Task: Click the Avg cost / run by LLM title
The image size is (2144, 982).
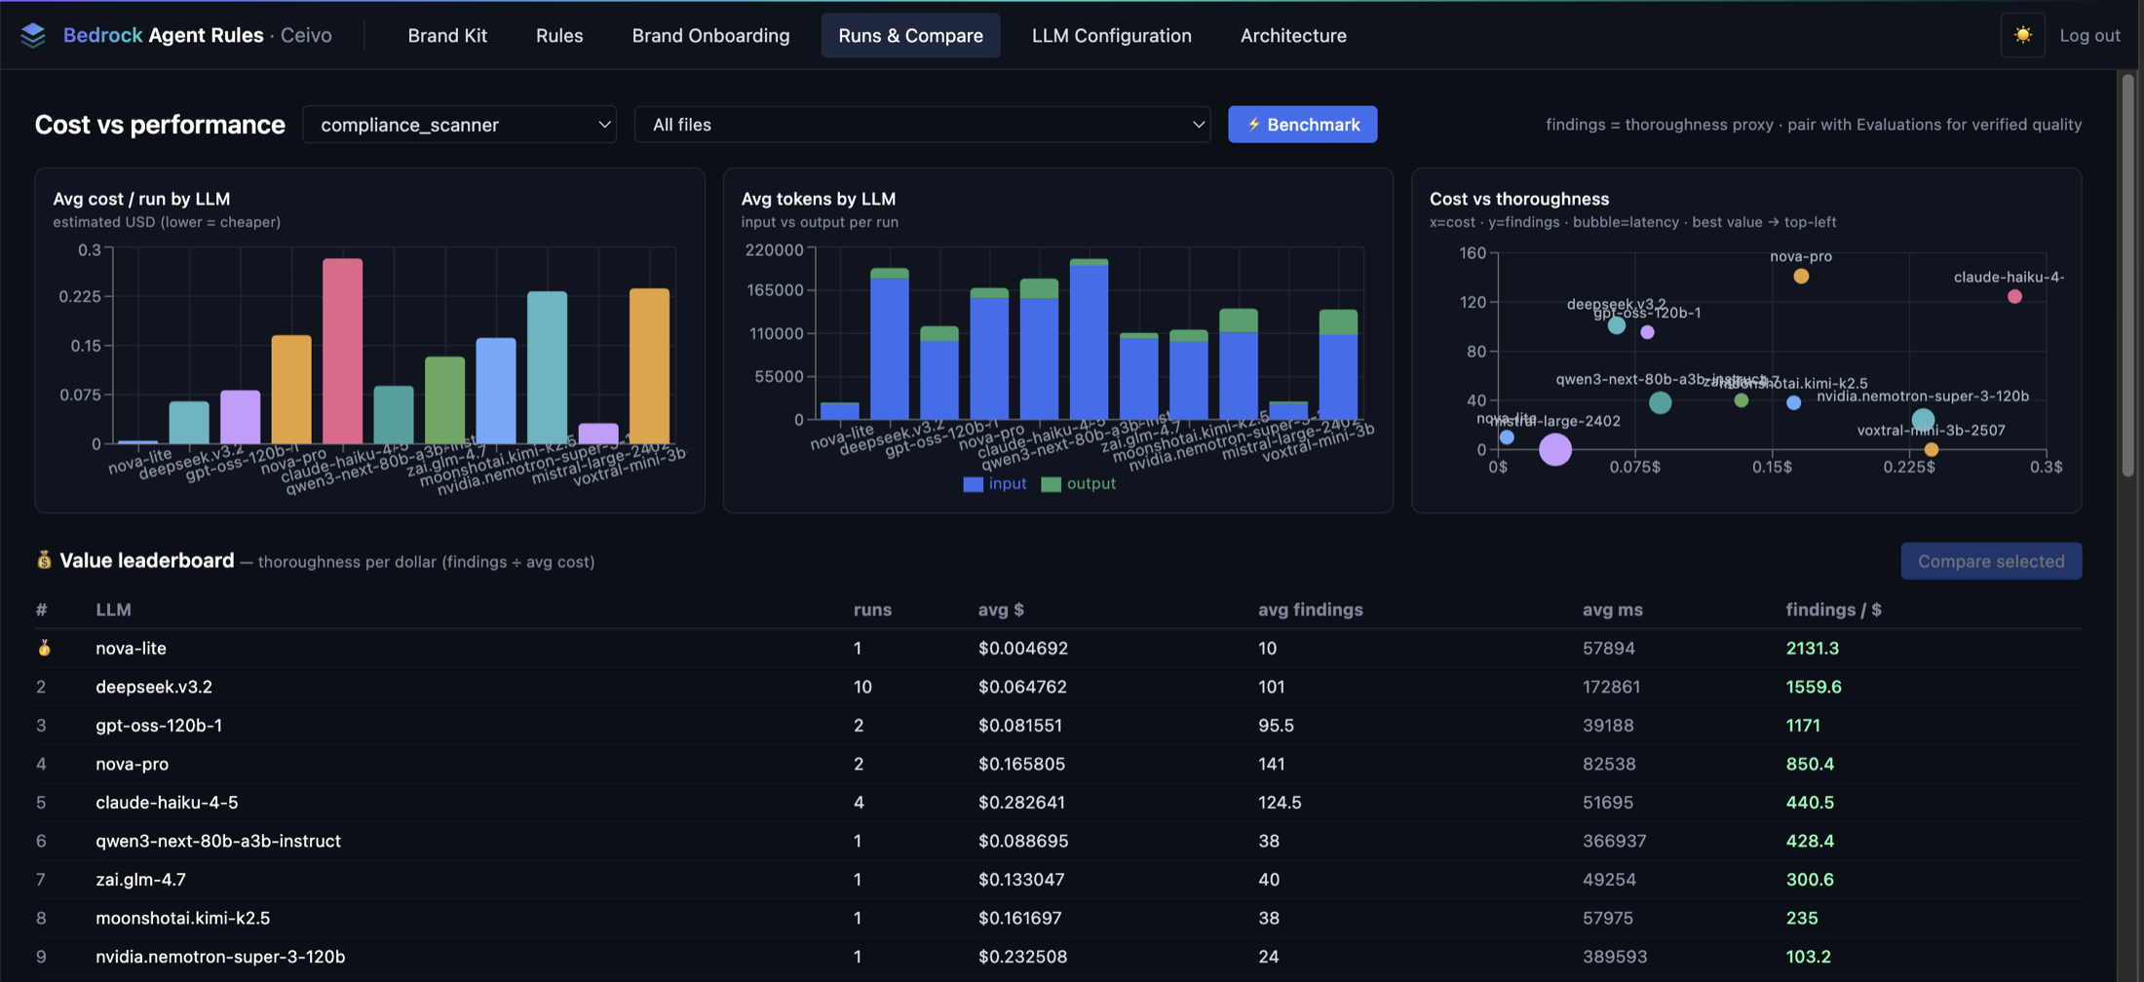Action: pyautogui.click(x=141, y=199)
